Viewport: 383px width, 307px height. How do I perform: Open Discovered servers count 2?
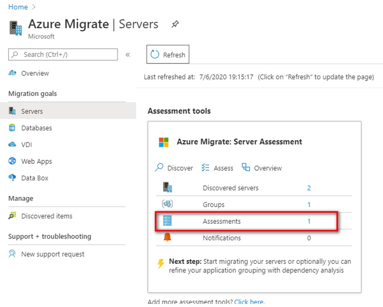click(x=309, y=188)
